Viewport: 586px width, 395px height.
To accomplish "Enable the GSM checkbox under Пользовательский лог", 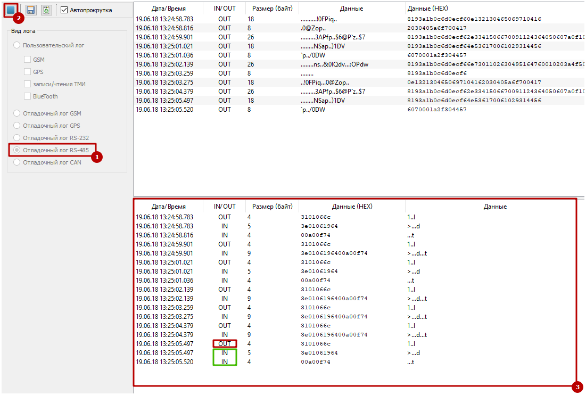I will pyautogui.click(x=28, y=60).
